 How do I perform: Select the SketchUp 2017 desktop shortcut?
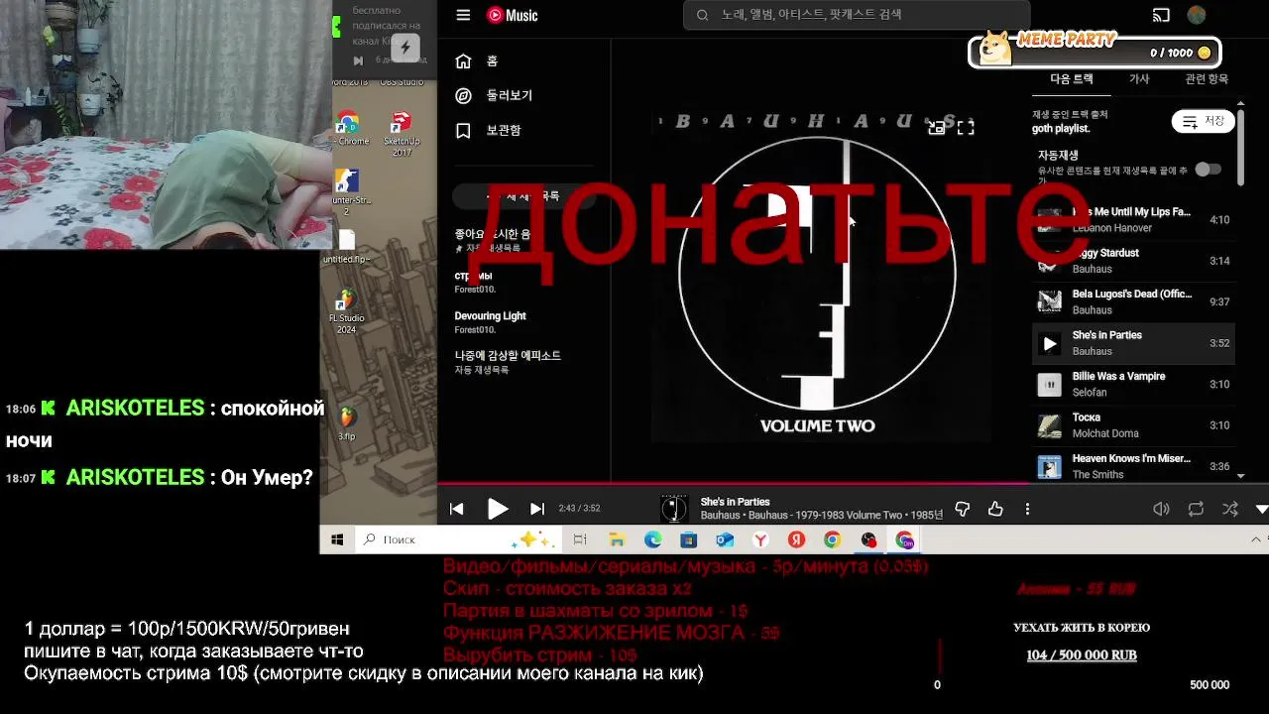402,134
